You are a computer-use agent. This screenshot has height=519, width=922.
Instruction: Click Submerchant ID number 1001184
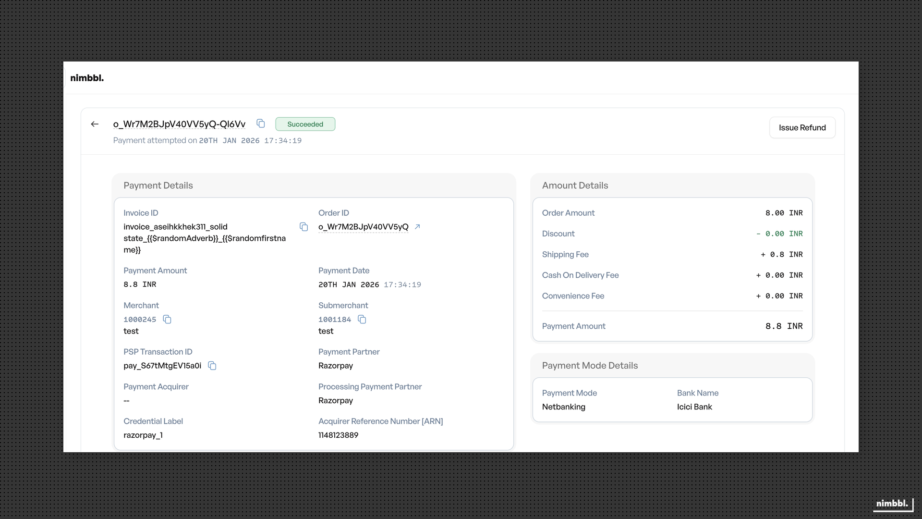click(x=335, y=320)
